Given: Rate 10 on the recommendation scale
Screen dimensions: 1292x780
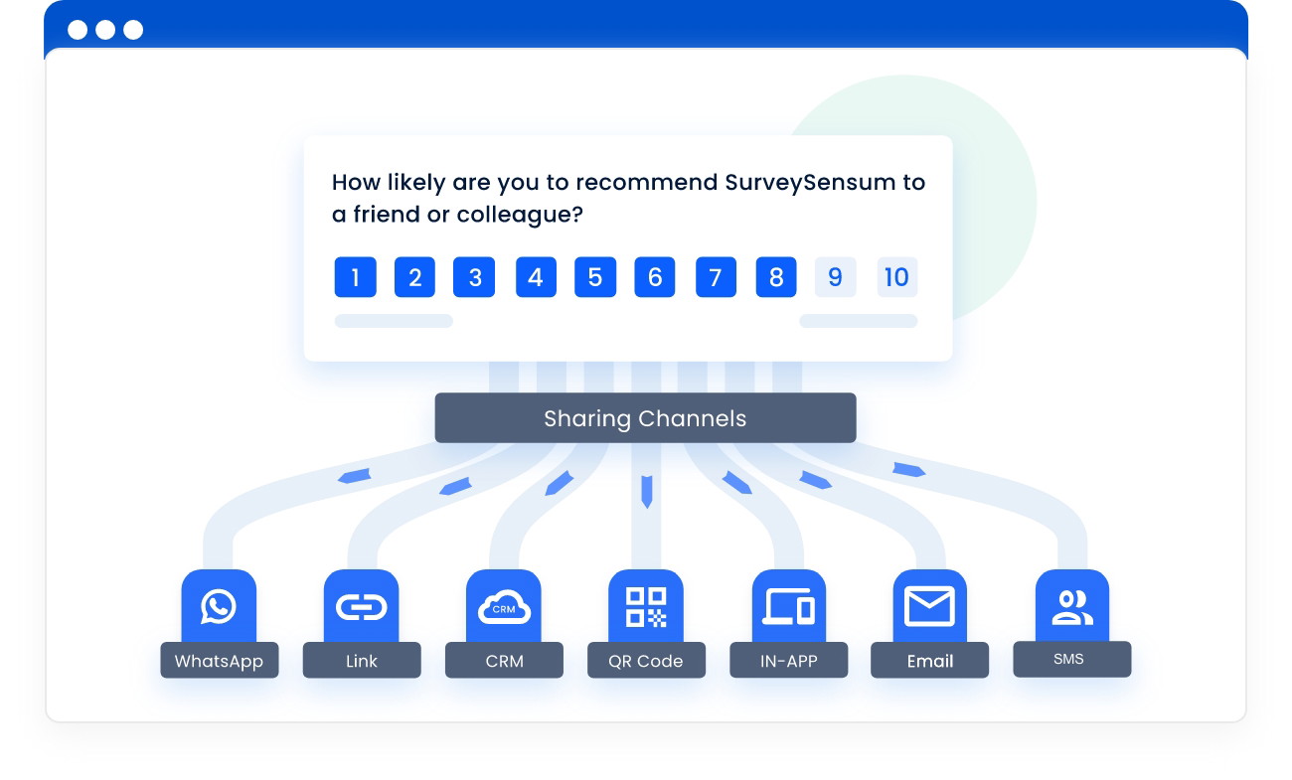Looking at the screenshot, I should tap(896, 277).
